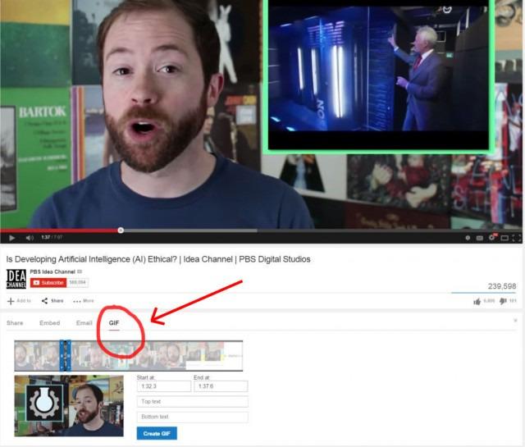525x447 pixels.
Task: Click the thumbs up like icon
Action: click(x=477, y=301)
